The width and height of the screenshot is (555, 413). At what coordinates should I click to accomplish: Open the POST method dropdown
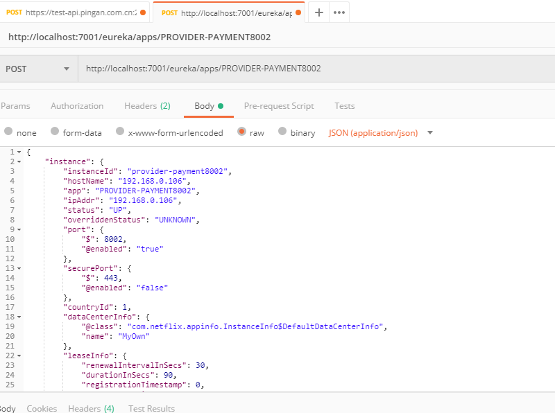(38, 69)
